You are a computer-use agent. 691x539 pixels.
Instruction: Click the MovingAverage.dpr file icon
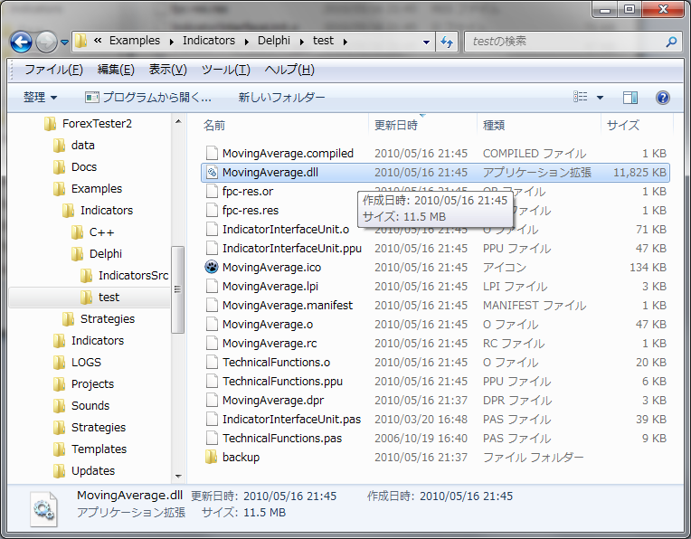coord(212,400)
